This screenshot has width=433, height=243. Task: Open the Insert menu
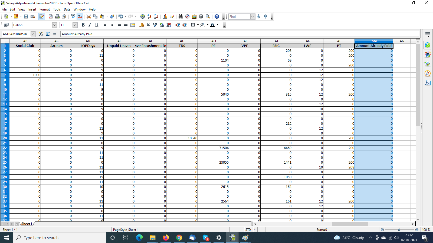[32, 9]
